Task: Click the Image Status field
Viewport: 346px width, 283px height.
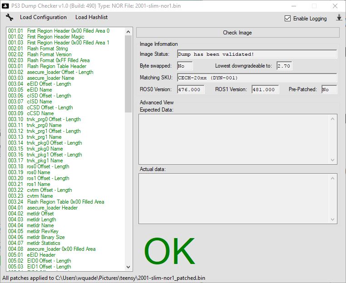Action: click(x=257, y=54)
